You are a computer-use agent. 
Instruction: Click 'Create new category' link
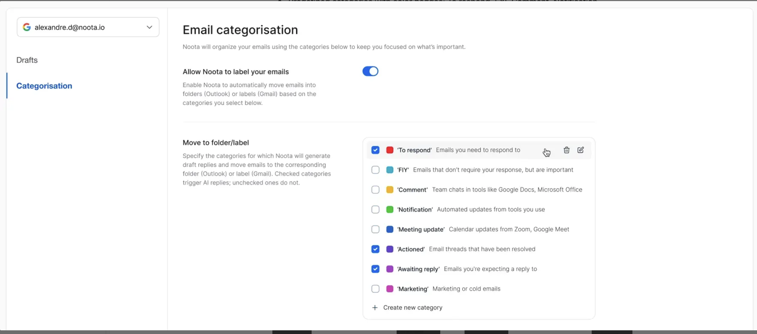[x=412, y=308]
